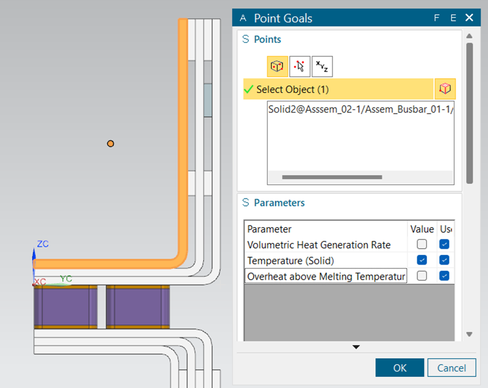The height and width of the screenshot is (388, 488).
Task: Switch to XYZ coordinates point entry icon
Action: (x=322, y=67)
